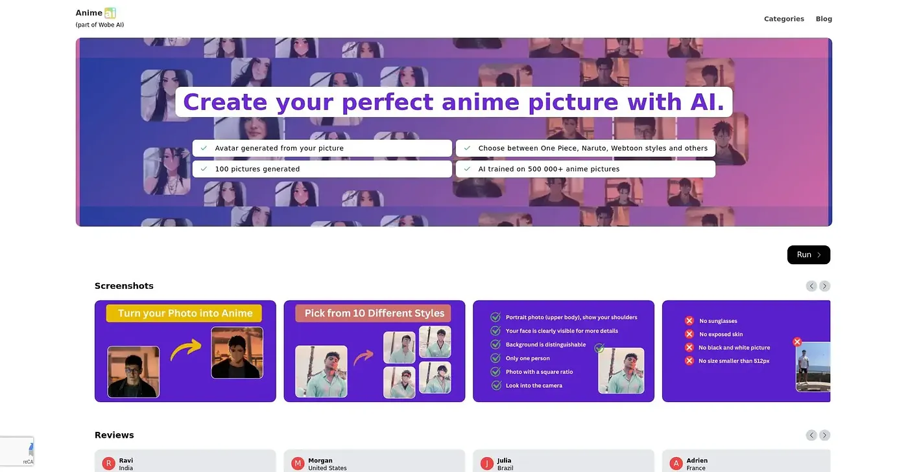
Task: Open Ravi's review card from India
Action: tap(185, 461)
